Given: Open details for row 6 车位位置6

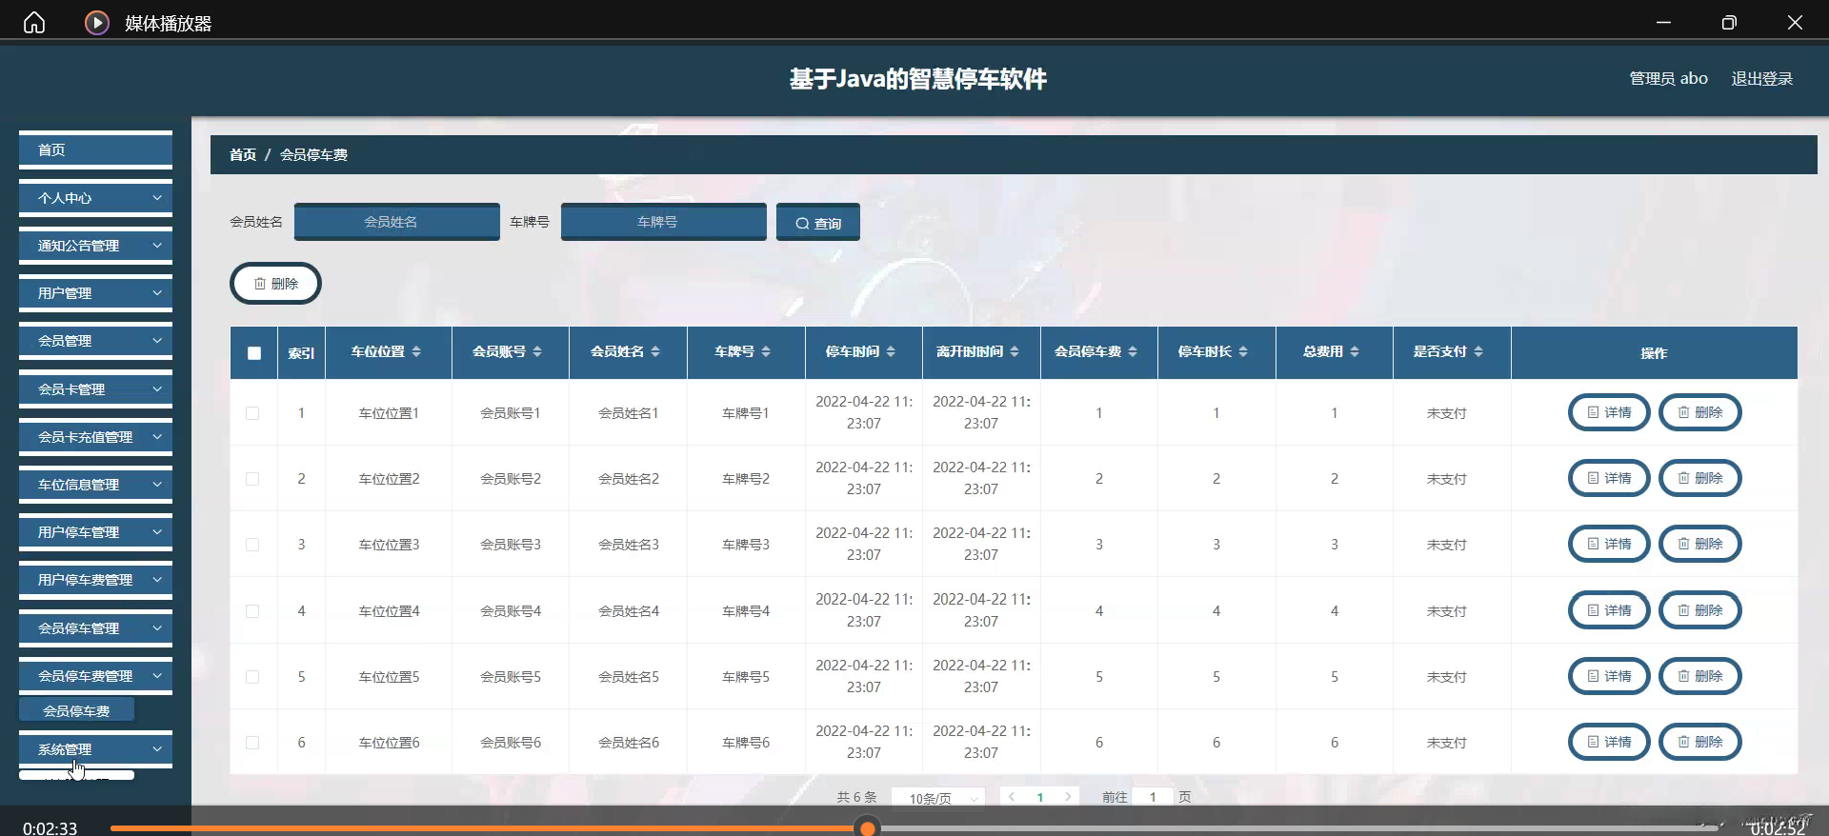Looking at the screenshot, I should (x=1609, y=742).
